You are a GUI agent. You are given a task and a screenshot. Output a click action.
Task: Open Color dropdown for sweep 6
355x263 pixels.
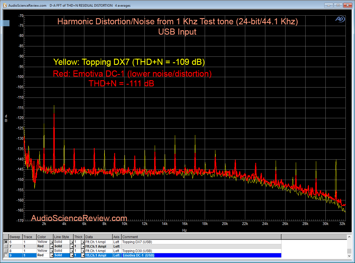click(x=52, y=242)
